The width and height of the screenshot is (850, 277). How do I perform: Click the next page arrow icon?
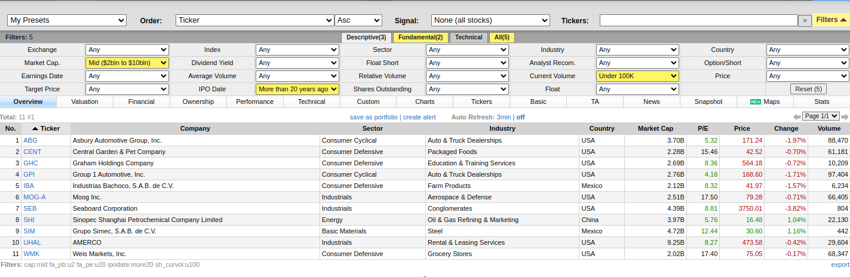tap(845, 116)
